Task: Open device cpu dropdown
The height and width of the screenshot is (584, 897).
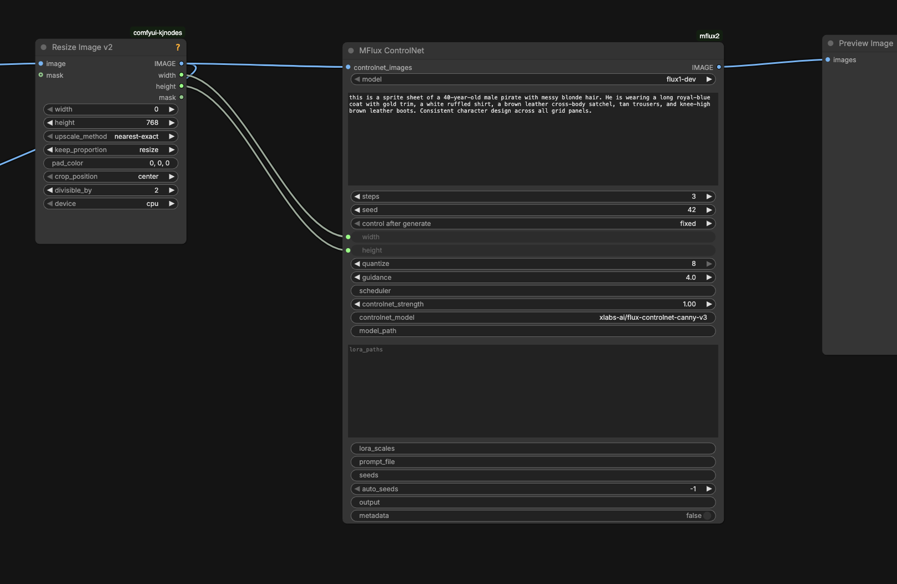Action: click(110, 204)
